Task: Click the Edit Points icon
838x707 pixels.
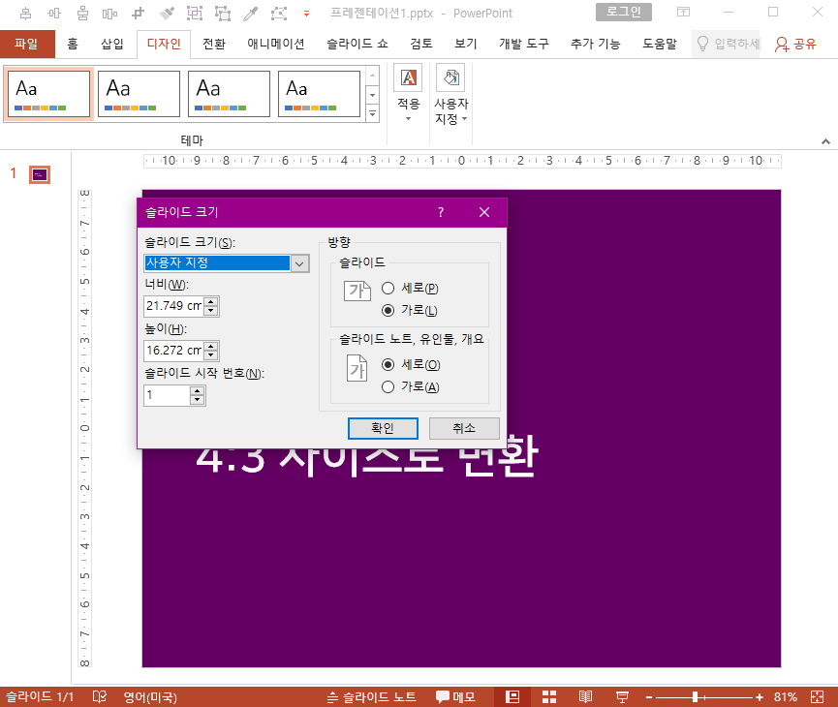Action: click(278, 14)
